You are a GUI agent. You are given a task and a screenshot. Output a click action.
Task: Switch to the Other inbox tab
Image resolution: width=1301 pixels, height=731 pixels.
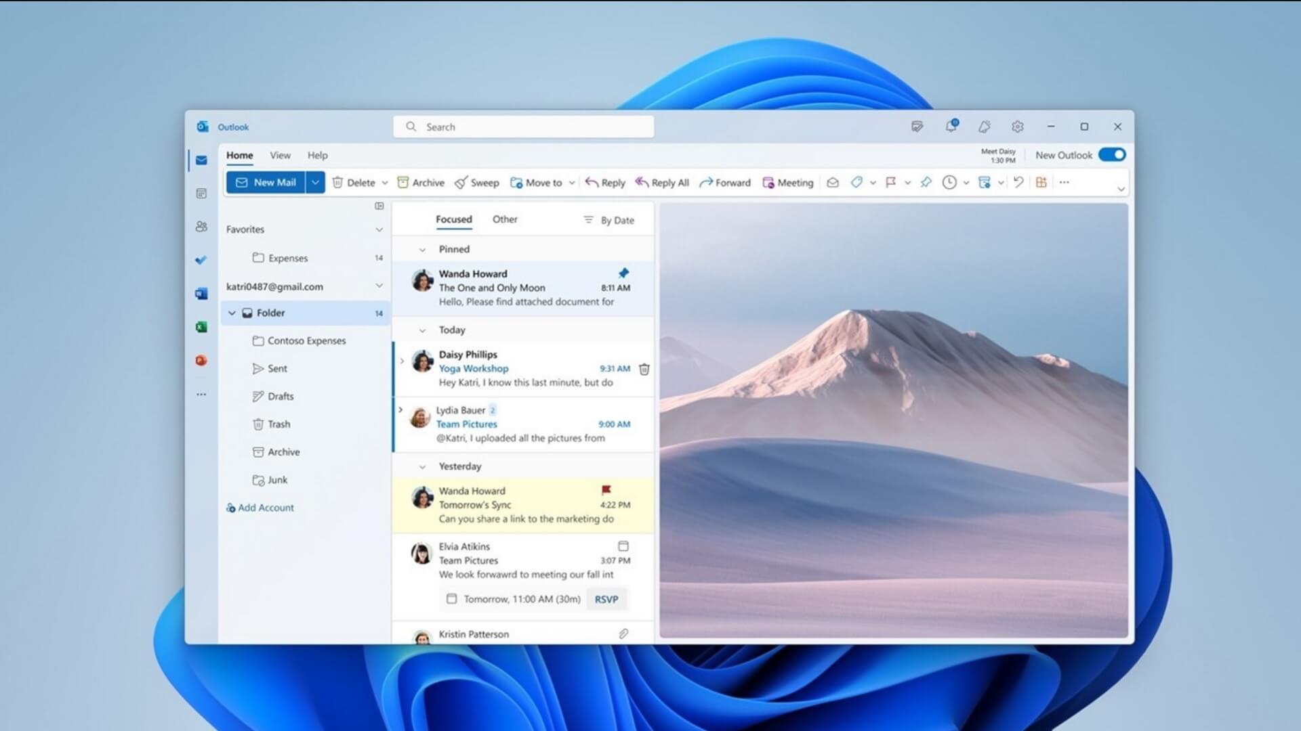point(504,219)
